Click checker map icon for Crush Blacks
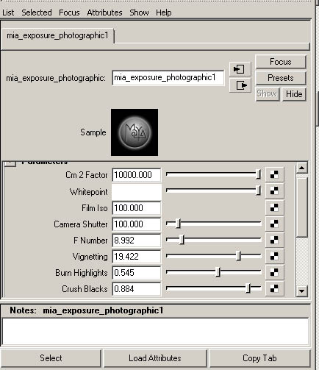The image size is (319, 370). point(274,288)
